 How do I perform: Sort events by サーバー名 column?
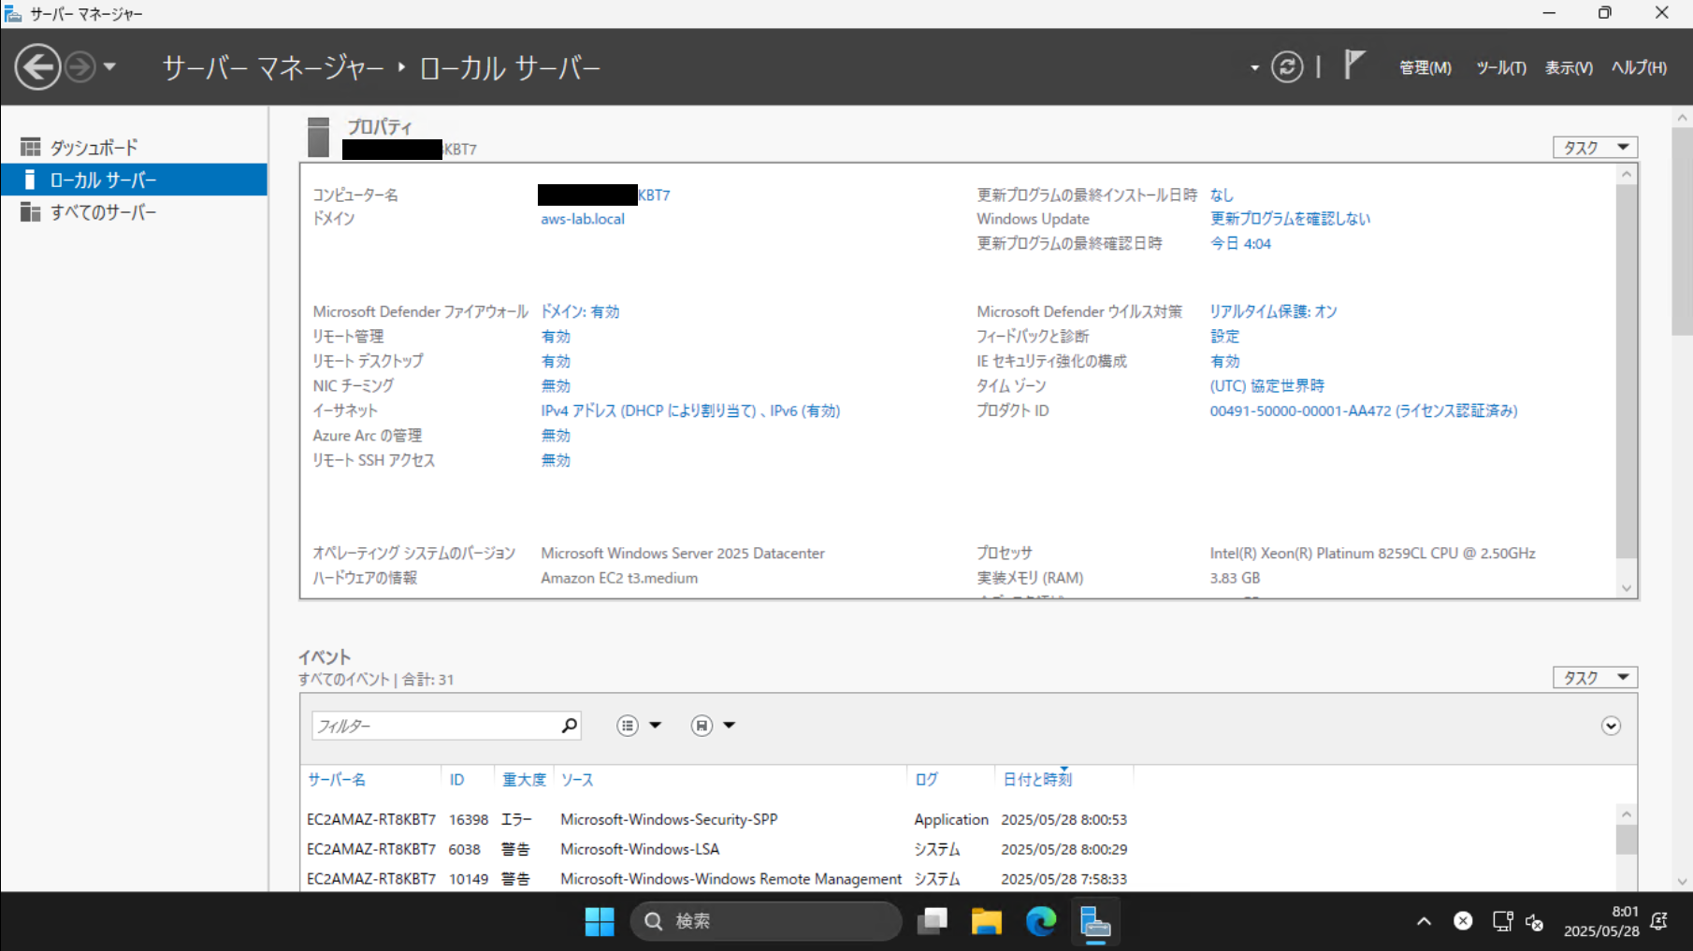tap(337, 779)
